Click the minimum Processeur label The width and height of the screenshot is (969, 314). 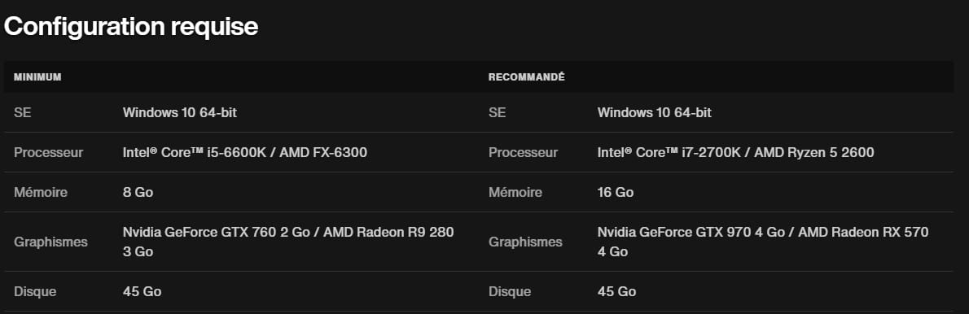(x=48, y=152)
